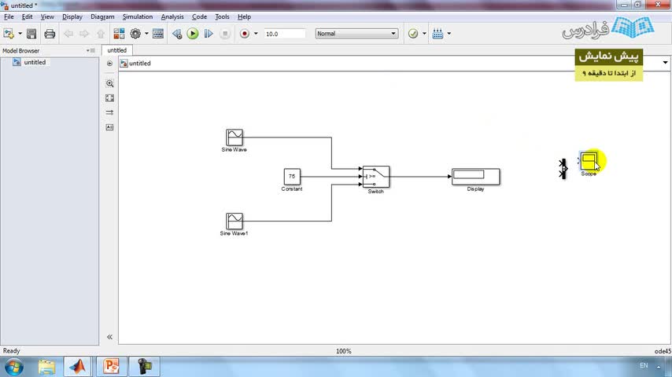Collapse the palette with double chevron
This screenshot has height=377, width=672.
pos(109,337)
